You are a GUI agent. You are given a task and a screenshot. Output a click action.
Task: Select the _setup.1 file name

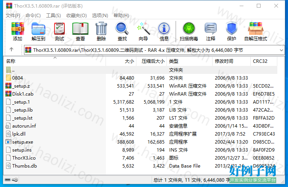point(21,102)
